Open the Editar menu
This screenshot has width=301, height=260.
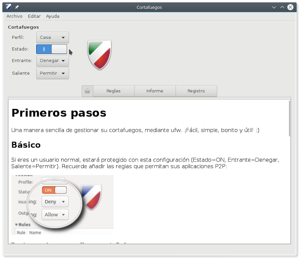(x=34, y=16)
